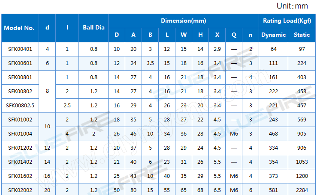Select the Ball Dia column header
The height and width of the screenshot is (195, 317).
click(x=94, y=28)
